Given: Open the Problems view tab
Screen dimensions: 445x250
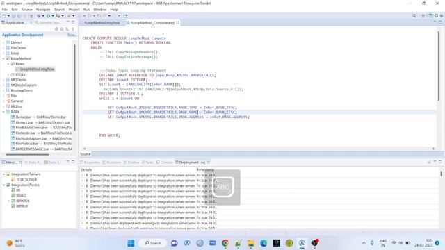Looking at the screenshot, I should (112, 162).
